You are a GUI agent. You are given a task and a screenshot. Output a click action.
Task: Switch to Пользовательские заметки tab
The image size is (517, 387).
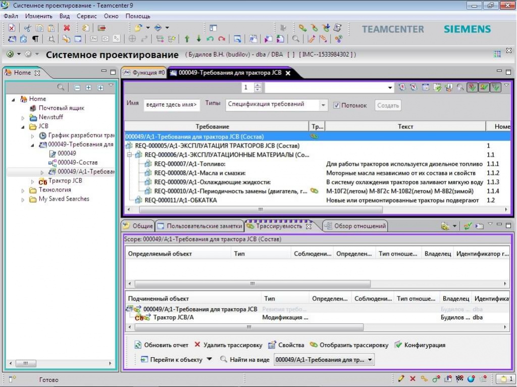pos(200,226)
